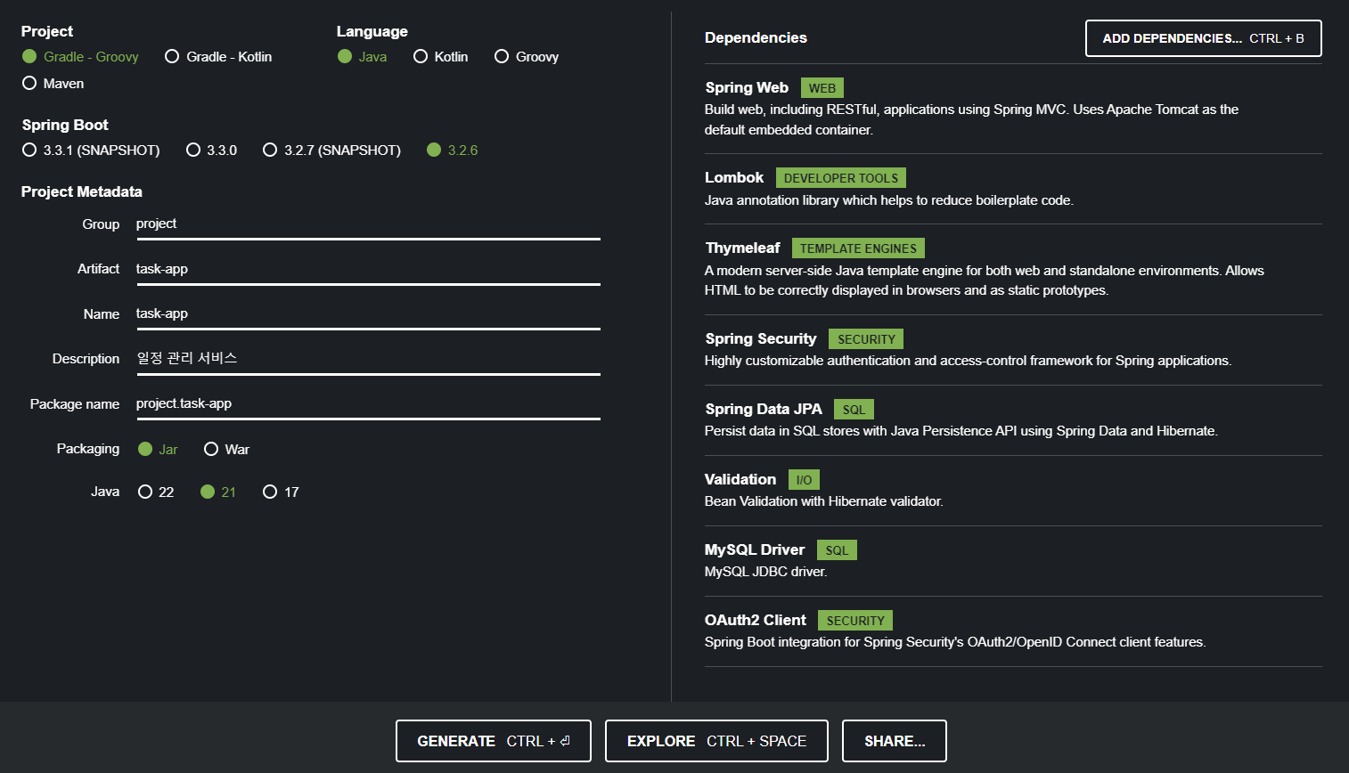The image size is (1349, 773).
Task: Click the I/O tag beside Validation
Action: pyautogui.click(x=804, y=480)
